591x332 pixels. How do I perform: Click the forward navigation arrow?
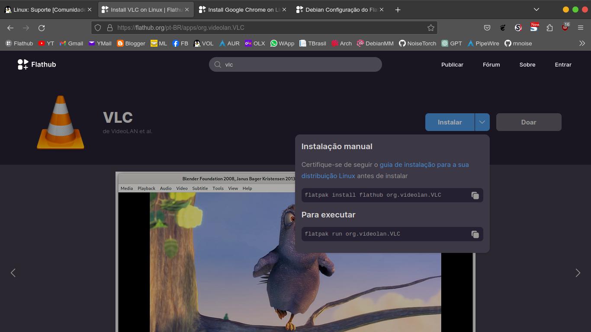coord(26,28)
